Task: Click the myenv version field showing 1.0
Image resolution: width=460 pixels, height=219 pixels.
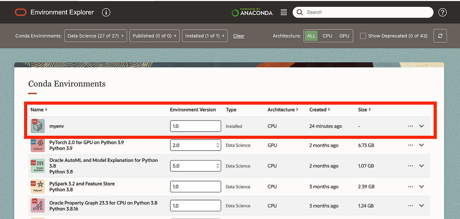Action: pyautogui.click(x=195, y=126)
